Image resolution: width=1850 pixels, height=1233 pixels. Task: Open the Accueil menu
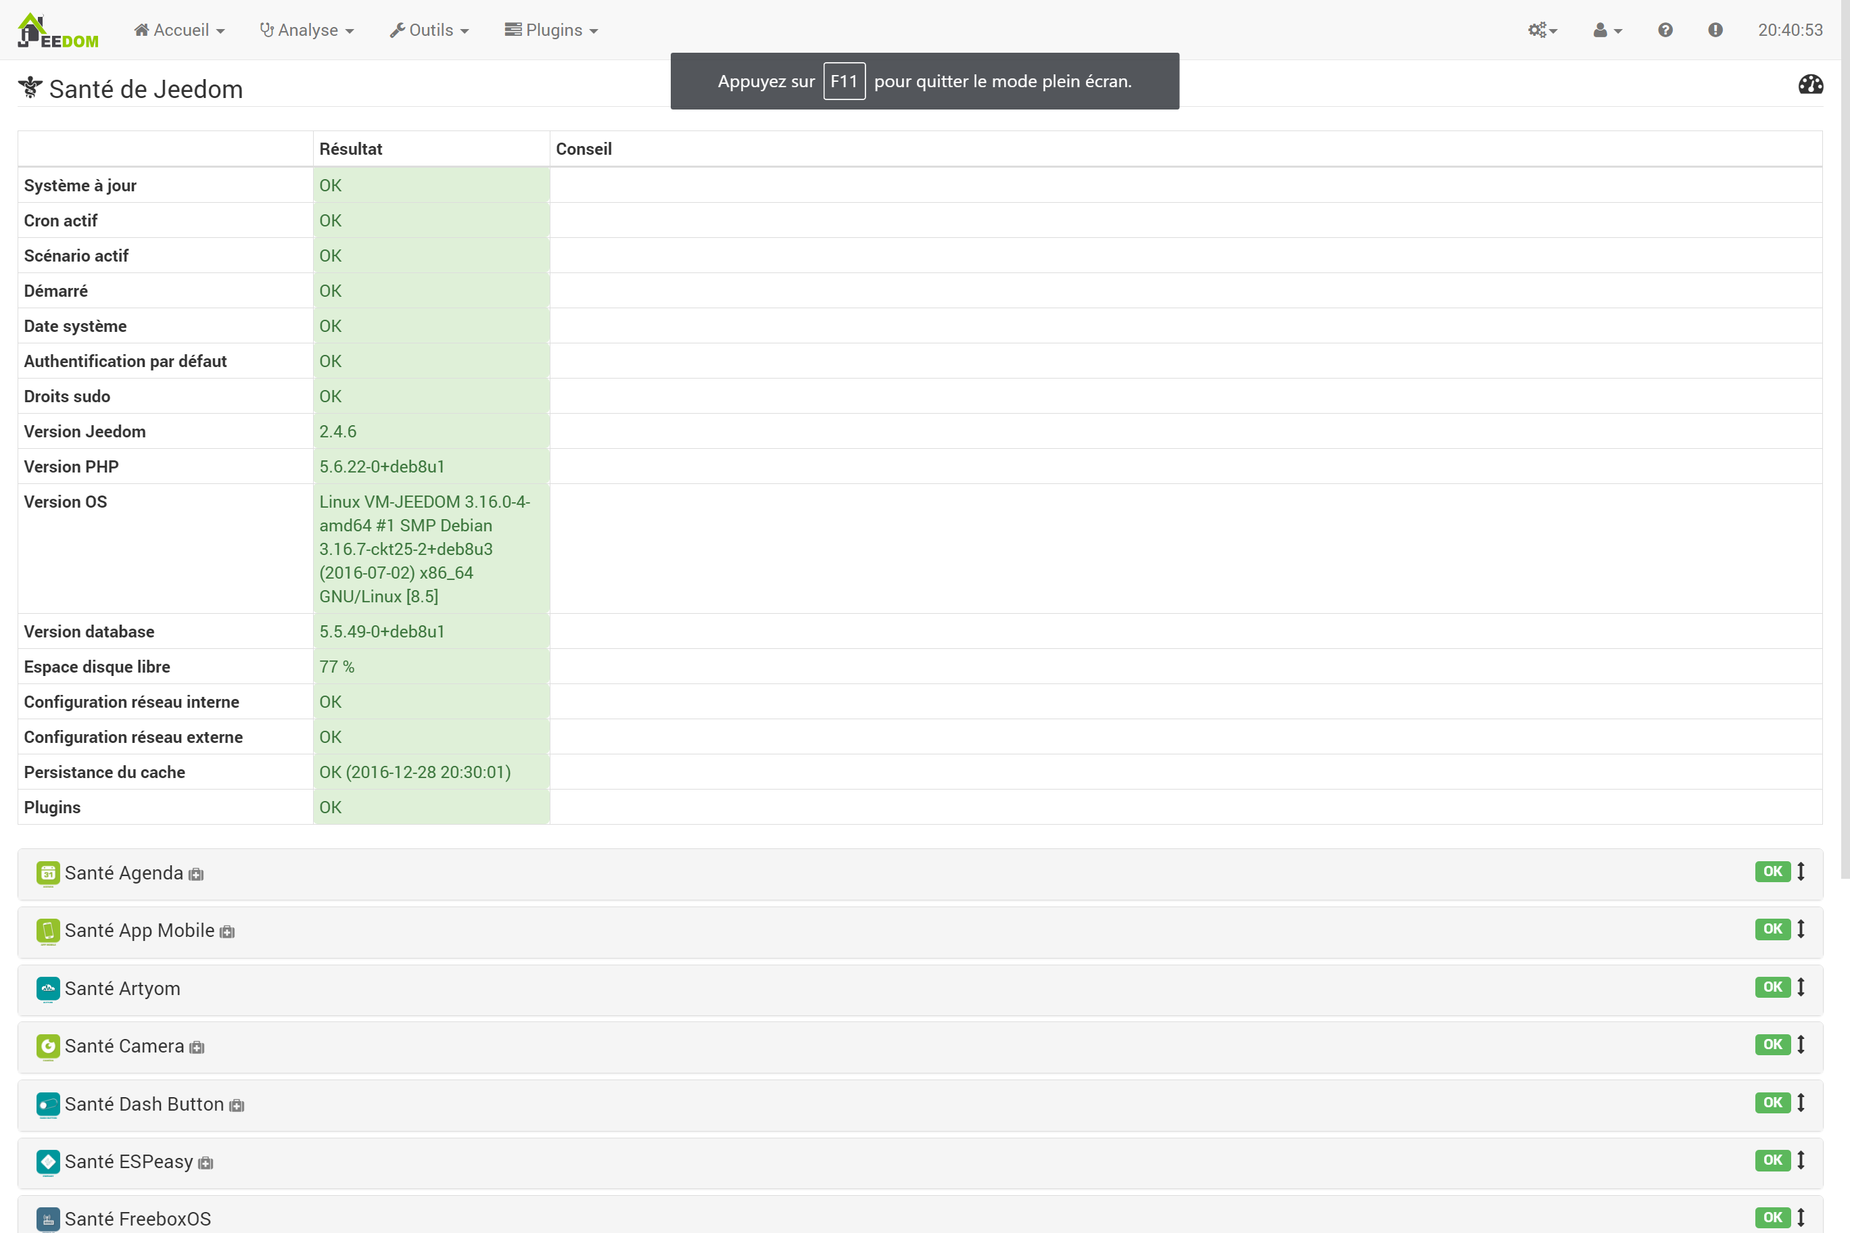click(179, 30)
